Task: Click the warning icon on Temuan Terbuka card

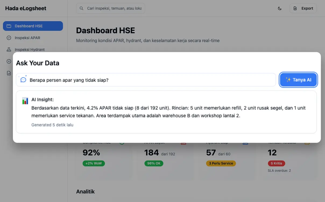Action: (x=307, y=143)
